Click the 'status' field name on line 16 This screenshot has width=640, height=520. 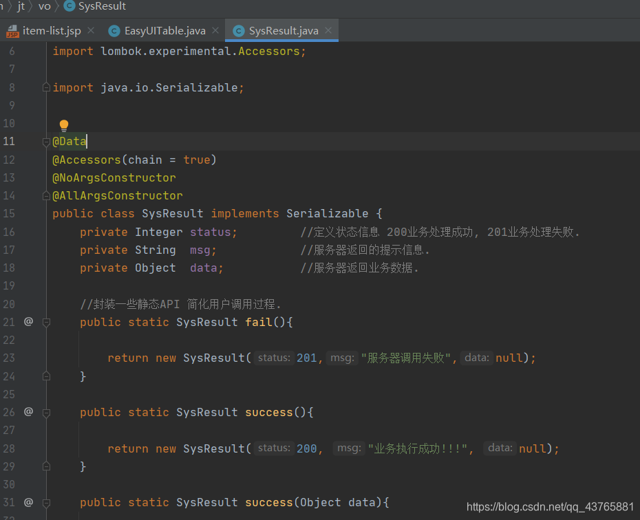click(210, 232)
